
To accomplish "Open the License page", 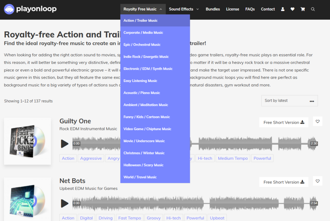I will (x=232, y=9).
